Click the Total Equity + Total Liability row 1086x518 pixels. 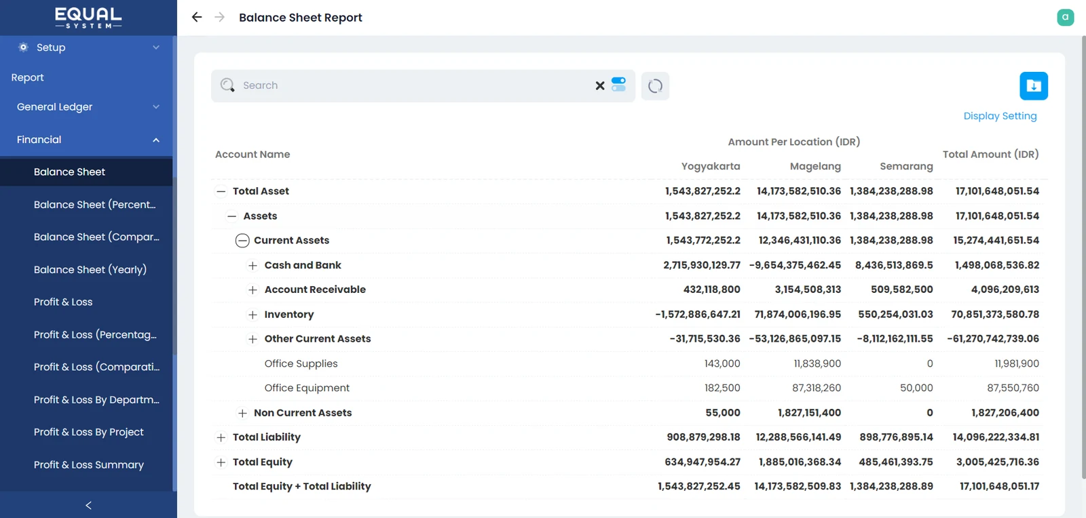point(629,487)
